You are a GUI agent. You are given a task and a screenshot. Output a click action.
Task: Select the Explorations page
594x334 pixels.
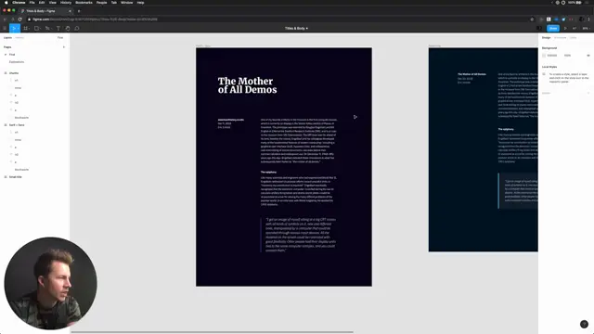17,62
